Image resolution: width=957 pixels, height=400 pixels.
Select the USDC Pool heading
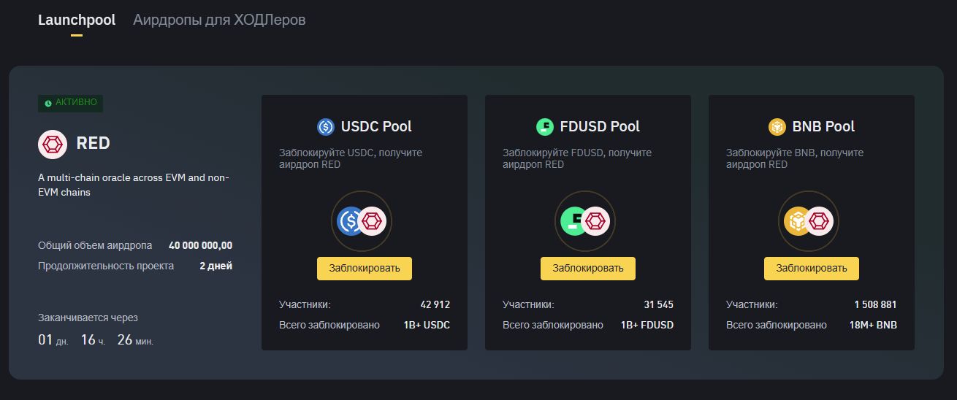(376, 126)
